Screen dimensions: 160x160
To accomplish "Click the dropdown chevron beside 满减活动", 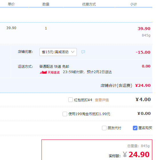I will (x=73, y=52).
